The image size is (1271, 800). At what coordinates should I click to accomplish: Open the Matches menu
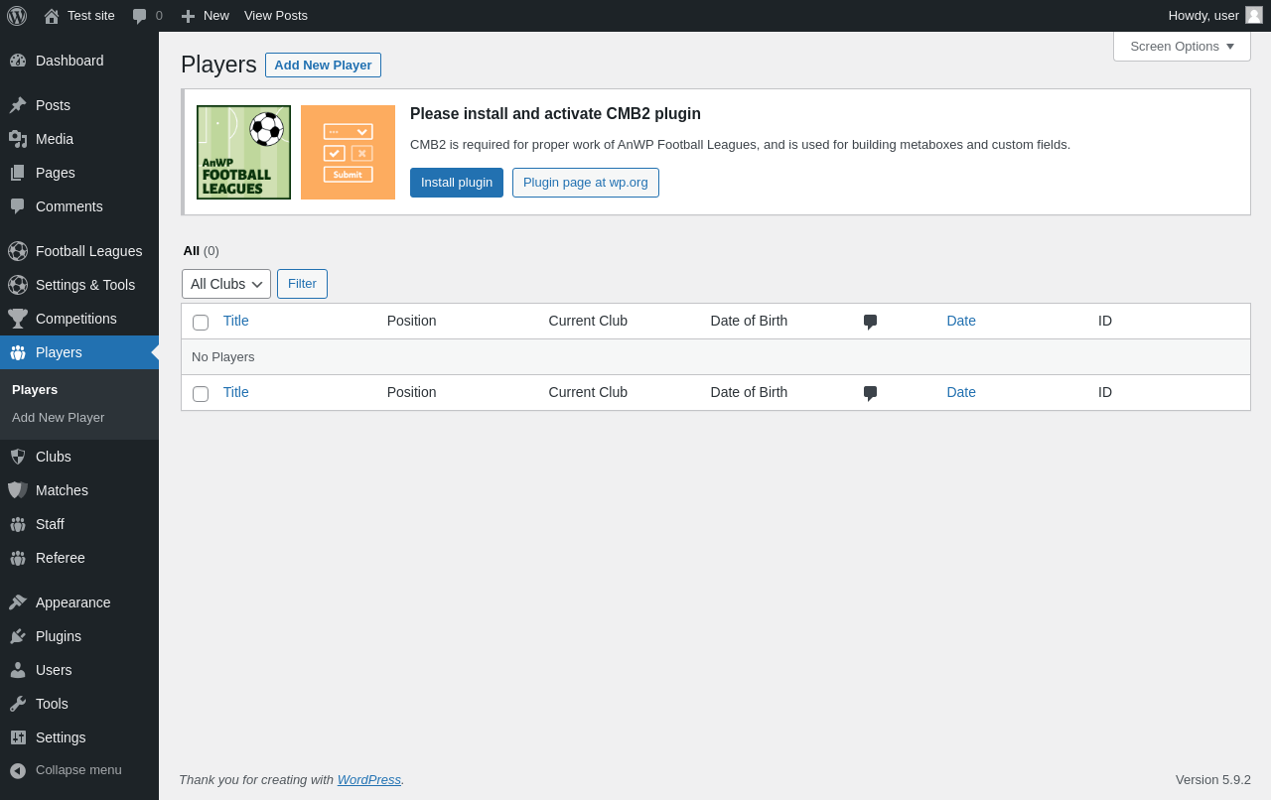coord(79,490)
